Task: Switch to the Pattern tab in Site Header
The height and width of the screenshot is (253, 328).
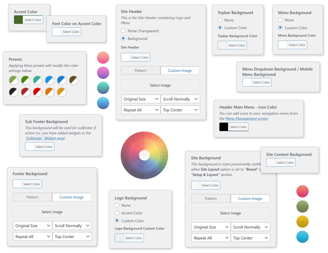Action: click(140, 70)
